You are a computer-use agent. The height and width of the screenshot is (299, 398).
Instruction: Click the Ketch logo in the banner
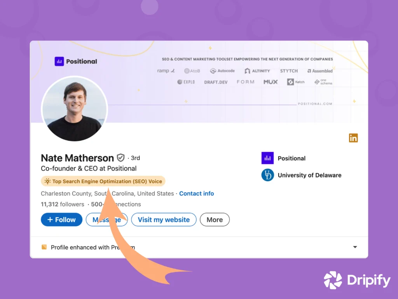295,82
